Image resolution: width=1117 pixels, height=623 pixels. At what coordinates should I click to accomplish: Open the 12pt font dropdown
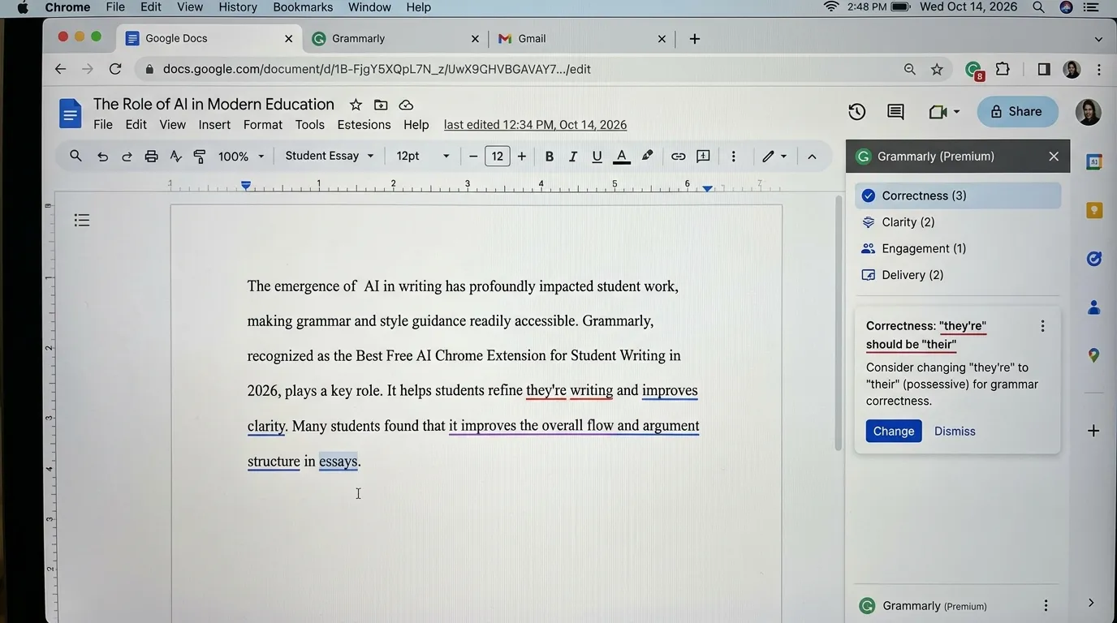[x=423, y=156]
